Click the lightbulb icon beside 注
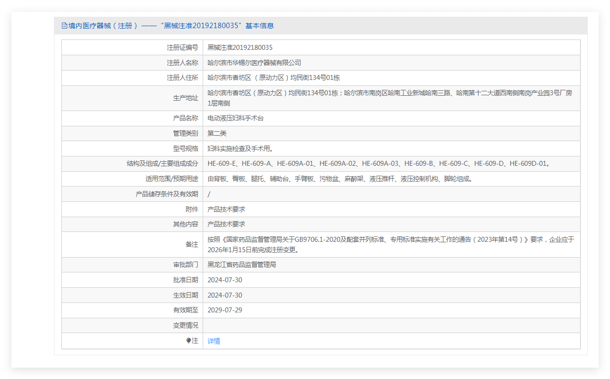Viewport: 610px width, 379px height. tap(188, 341)
